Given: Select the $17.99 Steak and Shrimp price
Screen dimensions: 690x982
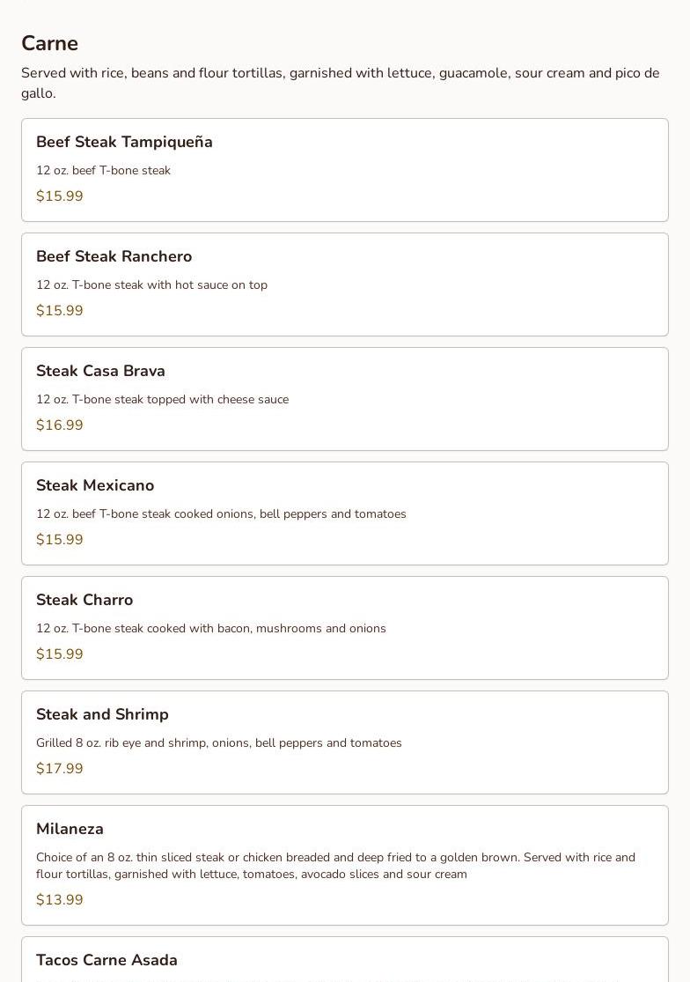Looking at the screenshot, I should pyautogui.click(x=60, y=769).
